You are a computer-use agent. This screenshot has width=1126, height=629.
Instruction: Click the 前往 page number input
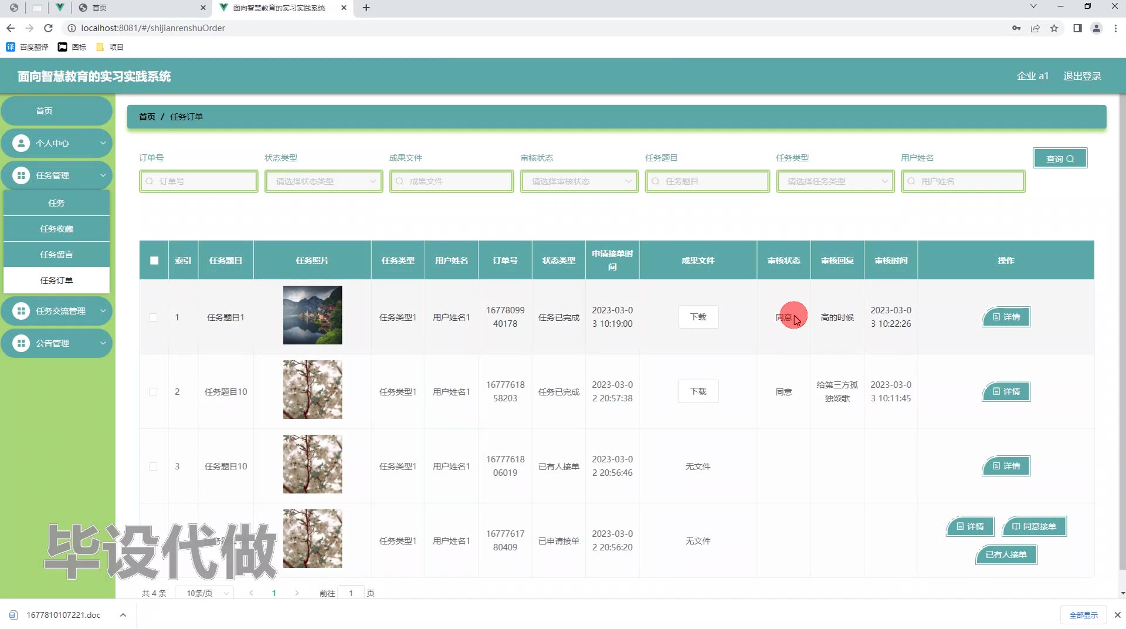[351, 593]
